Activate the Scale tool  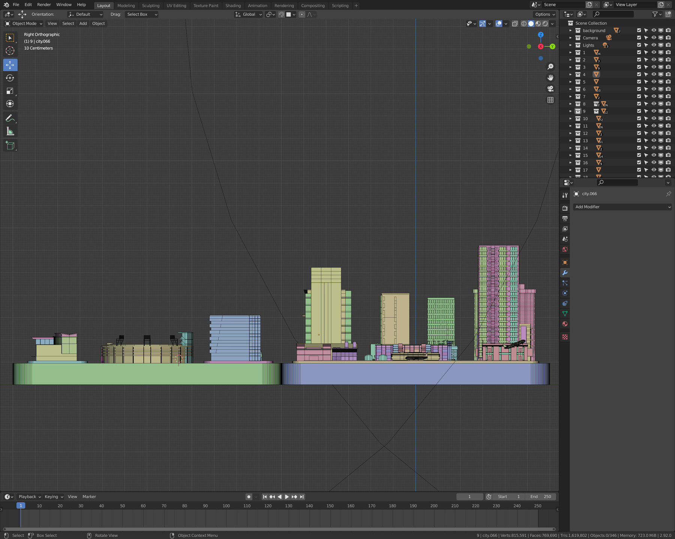tap(10, 91)
